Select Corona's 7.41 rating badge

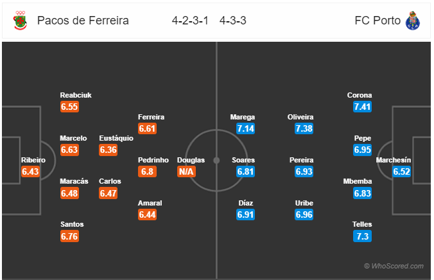tap(362, 107)
